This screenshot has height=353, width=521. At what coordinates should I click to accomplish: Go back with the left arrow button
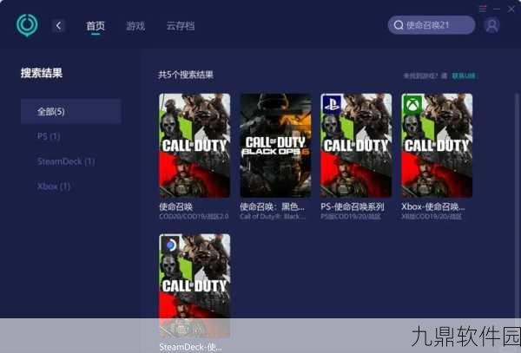[x=58, y=25]
